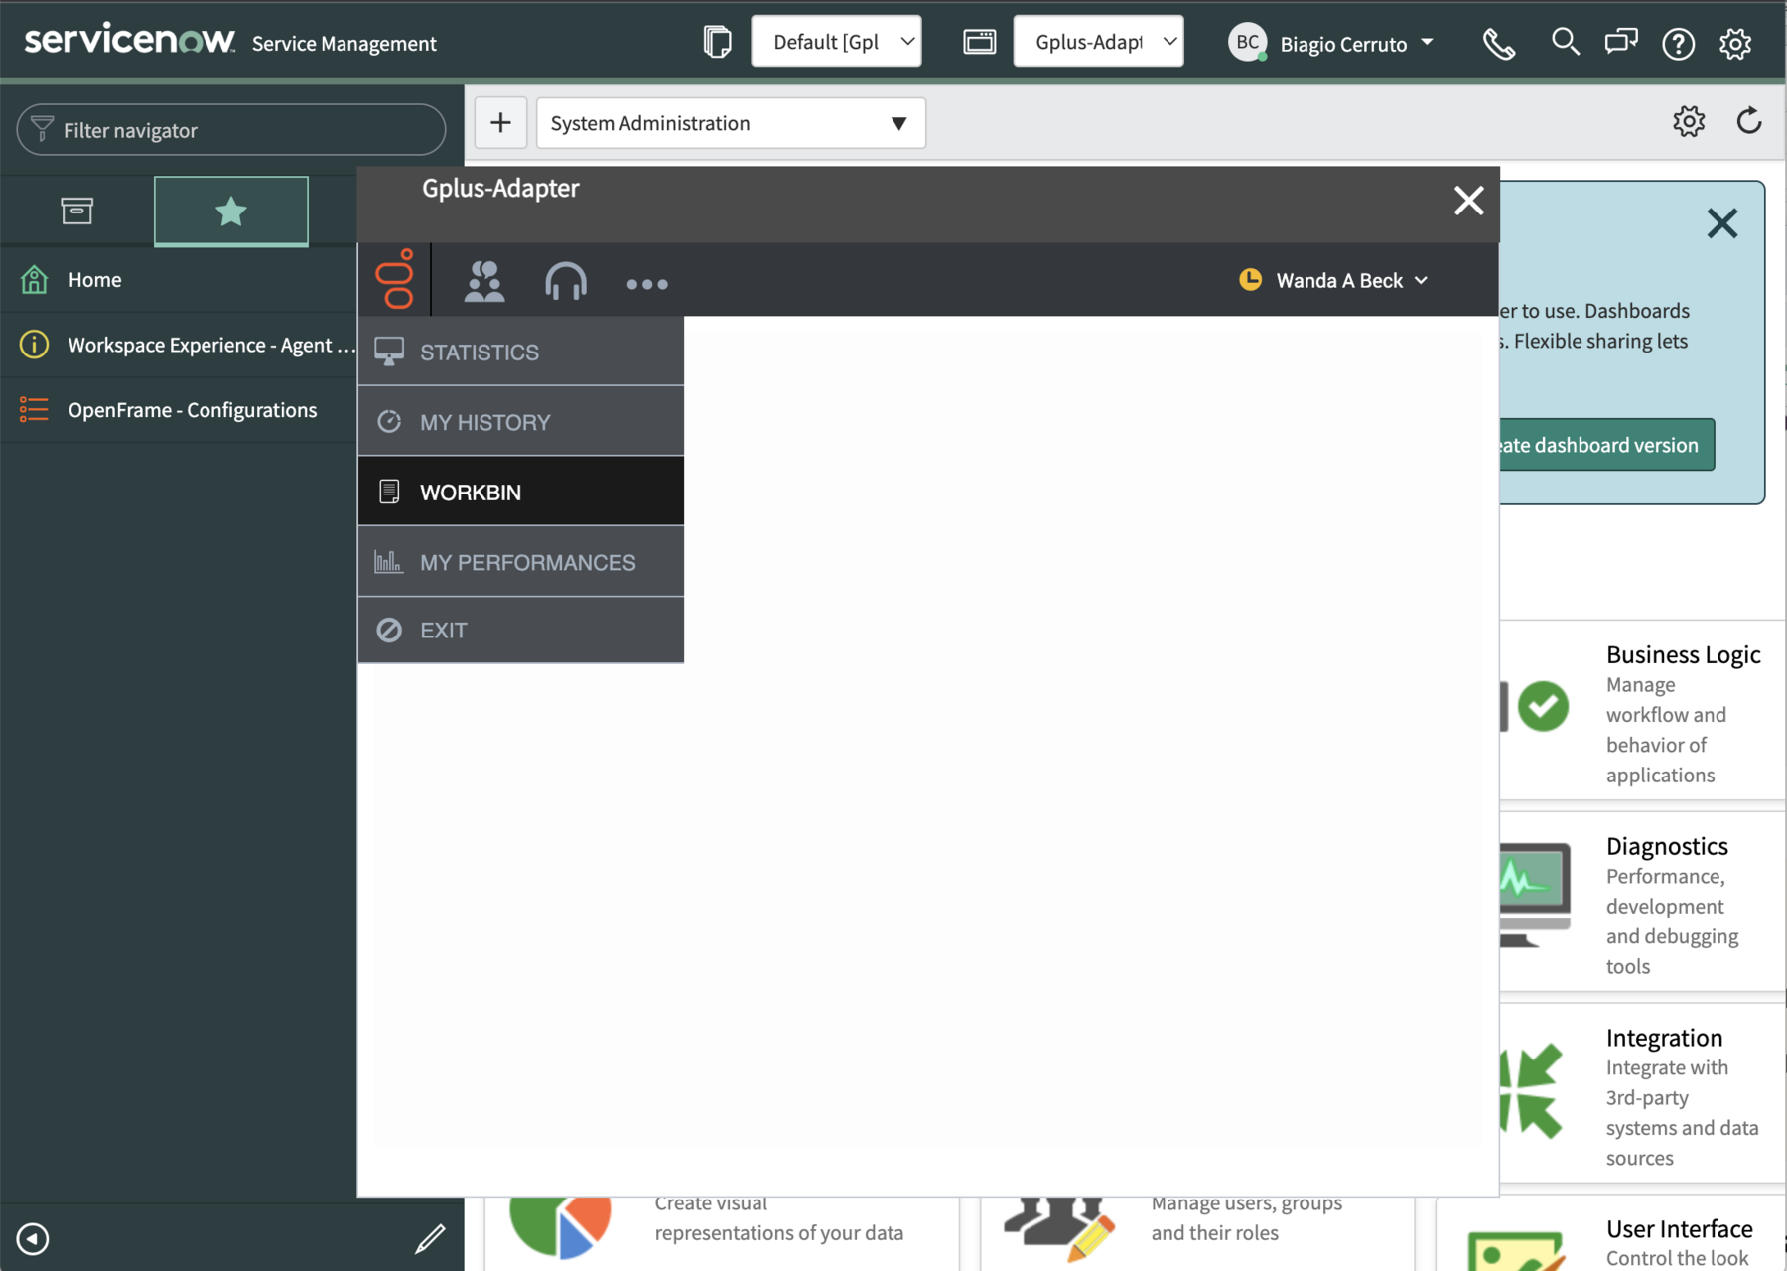Click the Home house icon
Image resolution: width=1787 pixels, height=1271 pixels.
(34, 279)
